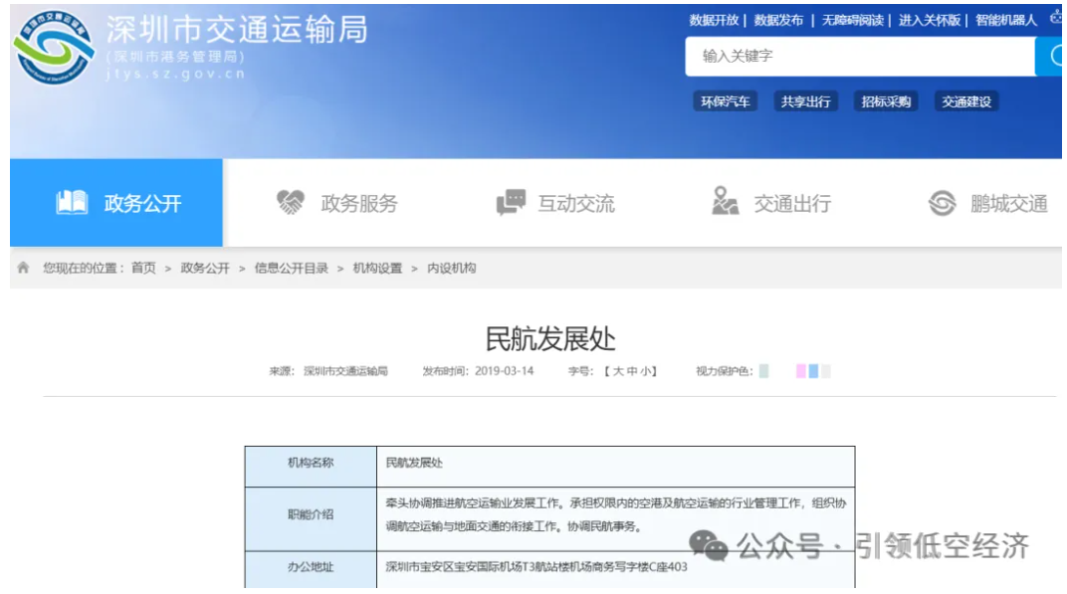Click the search magnifier button
Viewport: 1067px width, 594px height.
(1053, 56)
